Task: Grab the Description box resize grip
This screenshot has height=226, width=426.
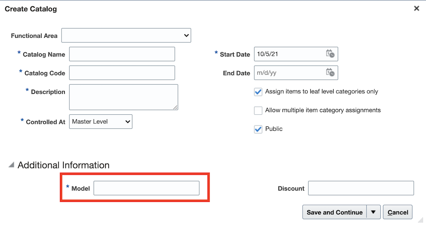Action: [x=175, y=107]
